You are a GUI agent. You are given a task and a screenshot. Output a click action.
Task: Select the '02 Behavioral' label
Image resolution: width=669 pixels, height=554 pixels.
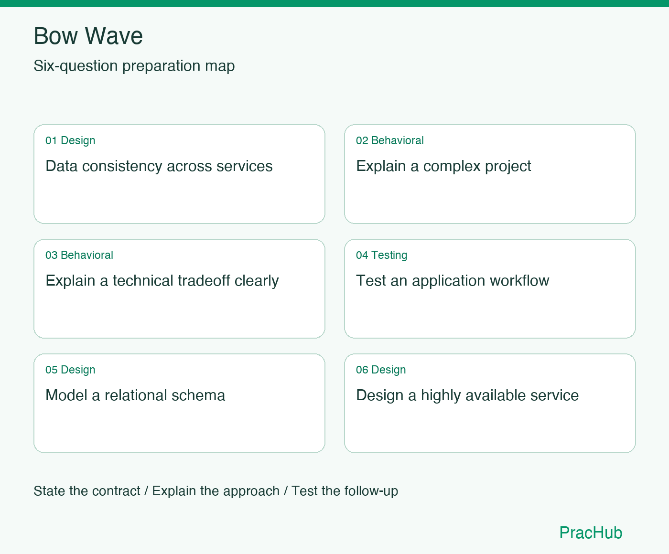(x=390, y=140)
